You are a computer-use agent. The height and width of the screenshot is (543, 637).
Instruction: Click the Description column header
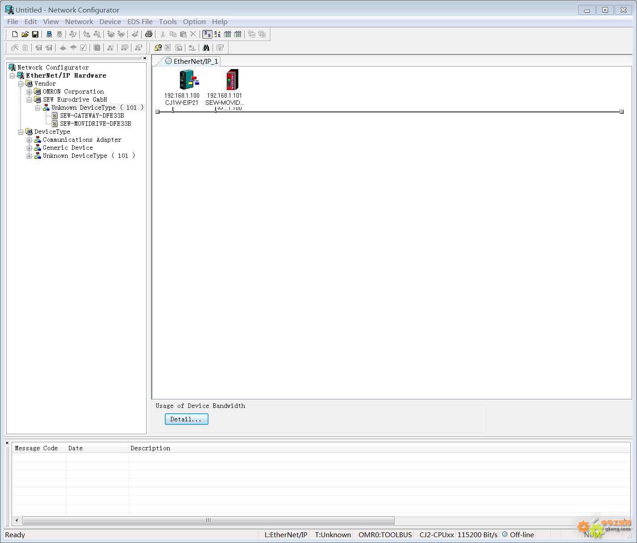click(x=379, y=448)
